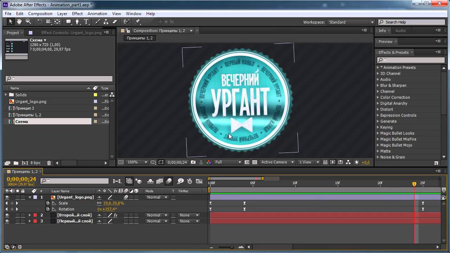Viewport: 450px width, 253px height.
Task: Open the Composition menu
Action: coord(40,14)
